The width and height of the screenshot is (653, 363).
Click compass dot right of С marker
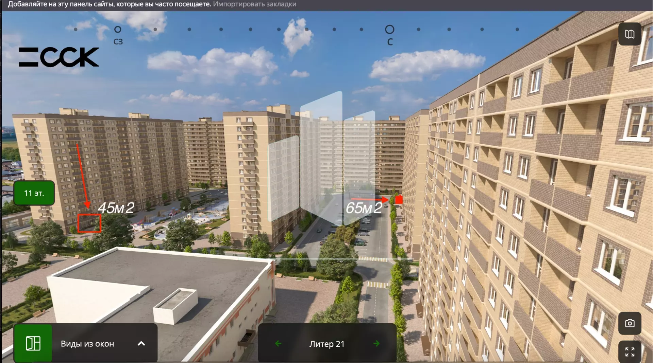[419, 30]
